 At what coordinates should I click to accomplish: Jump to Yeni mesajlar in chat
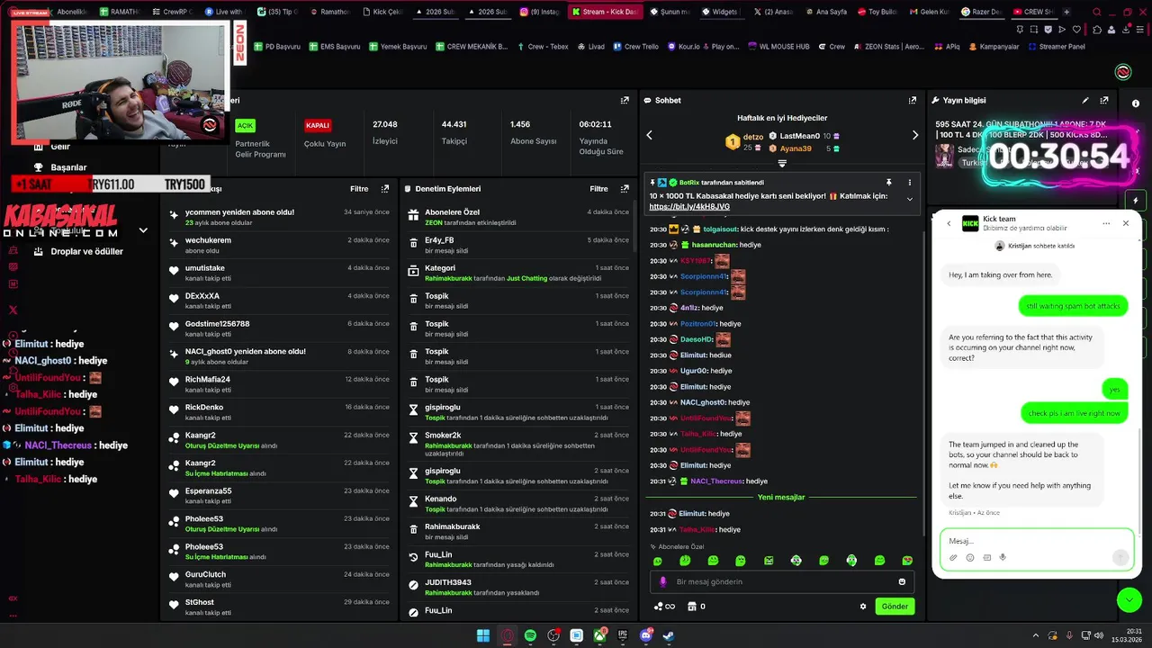click(781, 497)
